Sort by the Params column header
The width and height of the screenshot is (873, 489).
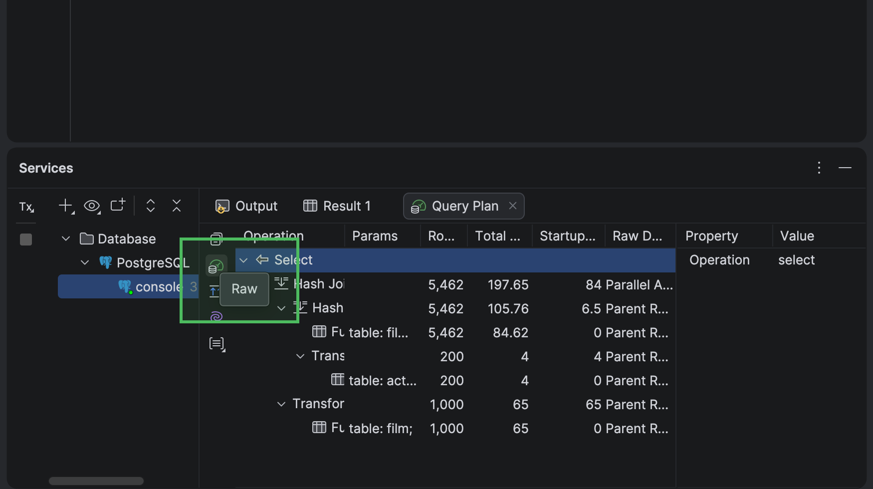pyautogui.click(x=375, y=236)
